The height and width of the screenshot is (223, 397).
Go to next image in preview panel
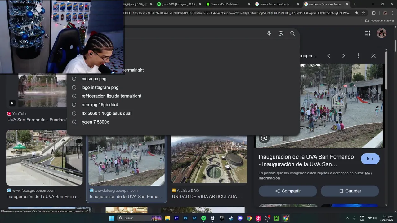point(343,56)
